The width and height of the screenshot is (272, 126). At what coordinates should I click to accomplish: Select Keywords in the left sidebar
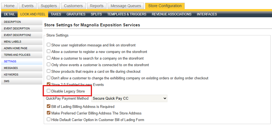11,75
